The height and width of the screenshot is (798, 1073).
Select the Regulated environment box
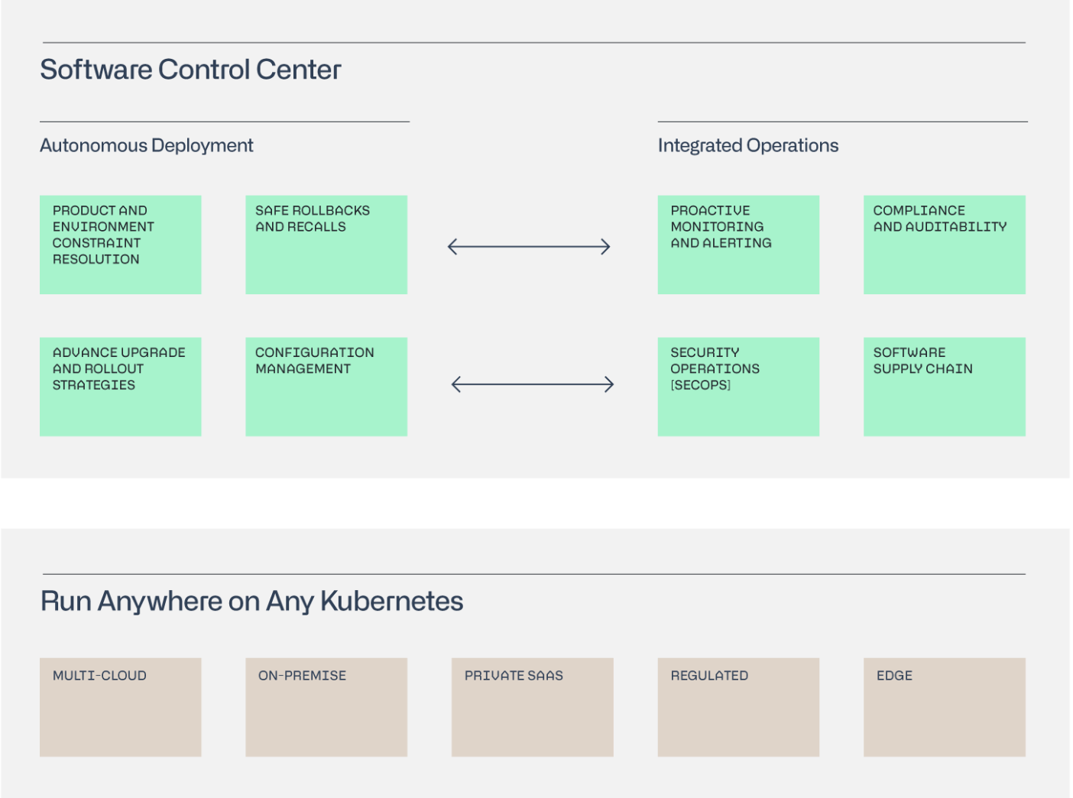[x=737, y=706]
